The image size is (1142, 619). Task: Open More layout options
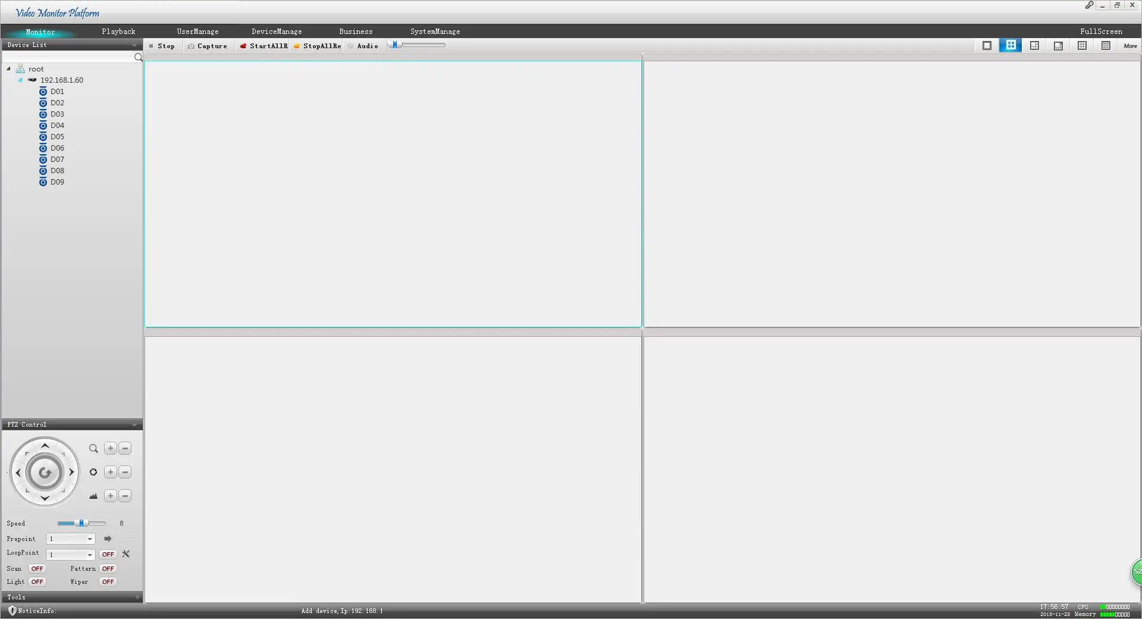tap(1130, 46)
